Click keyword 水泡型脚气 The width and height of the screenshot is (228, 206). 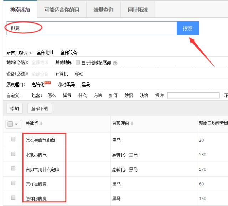36,155
